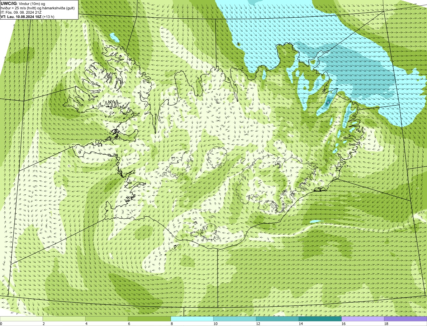Pick the 10–12 m/s turquoise legend swatch

tap(235, 319)
